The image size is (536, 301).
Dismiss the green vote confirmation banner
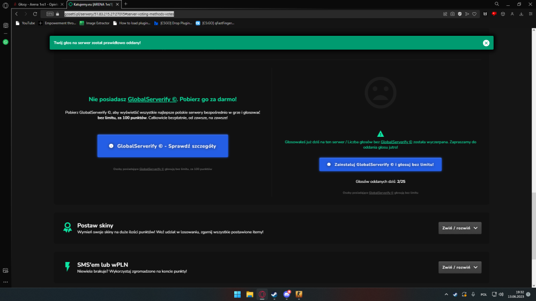[x=486, y=43]
